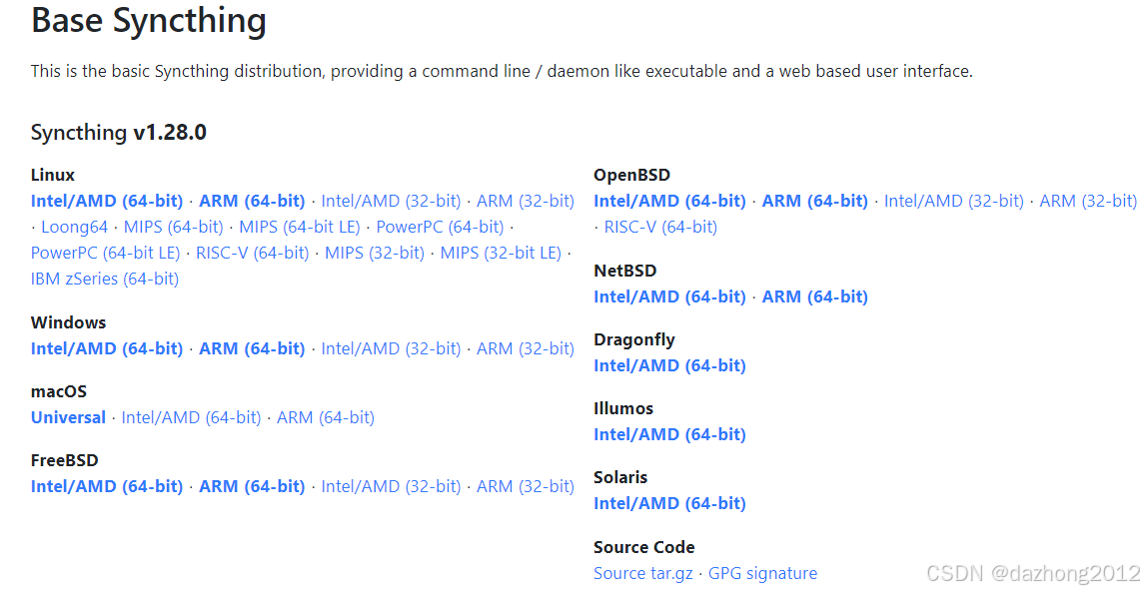Click the Illumos section label

[x=623, y=408]
